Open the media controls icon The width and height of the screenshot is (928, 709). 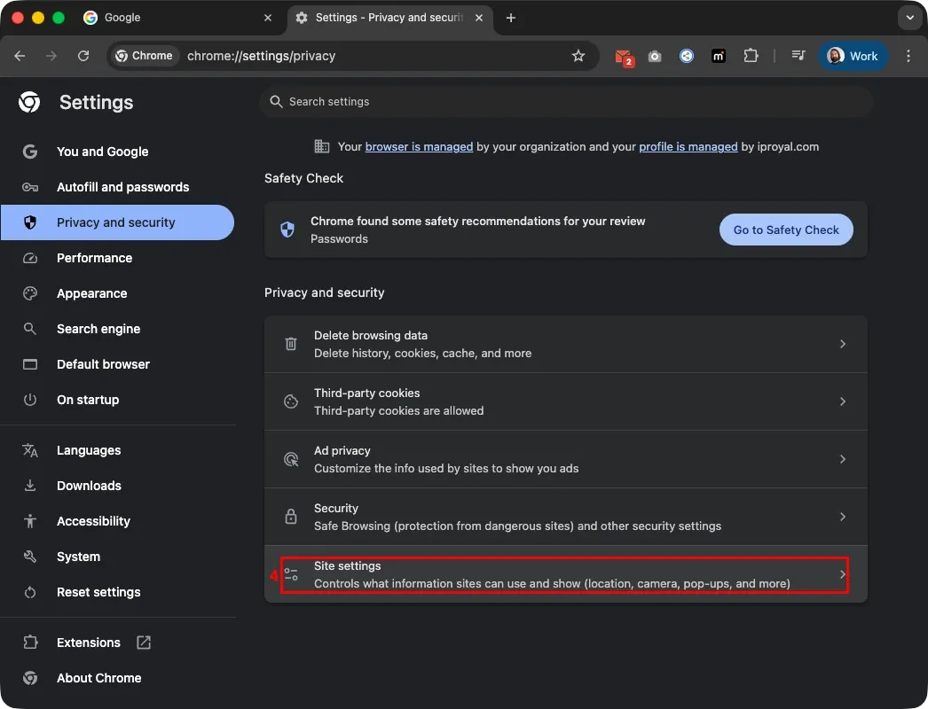pyautogui.click(x=798, y=56)
